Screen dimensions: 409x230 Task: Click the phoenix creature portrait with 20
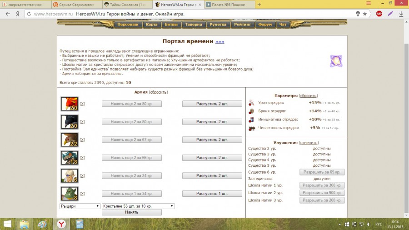coord(70,104)
